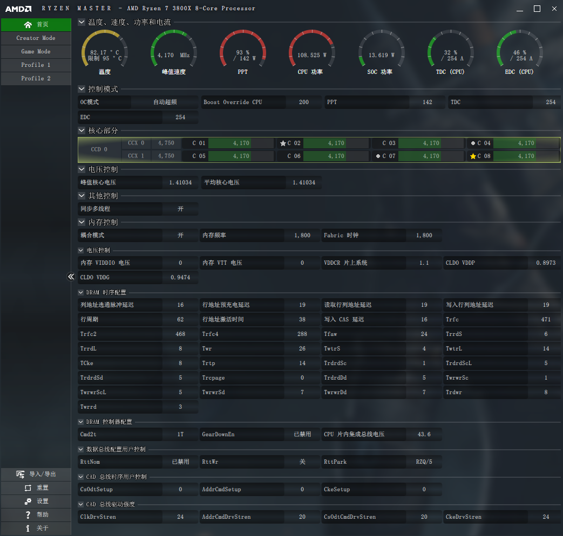Collapse the 其他控制 section
Screen dimensions: 563x536
82,196
